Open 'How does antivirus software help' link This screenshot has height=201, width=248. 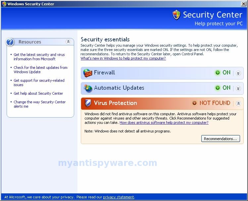pyautogui.click(x=164, y=123)
